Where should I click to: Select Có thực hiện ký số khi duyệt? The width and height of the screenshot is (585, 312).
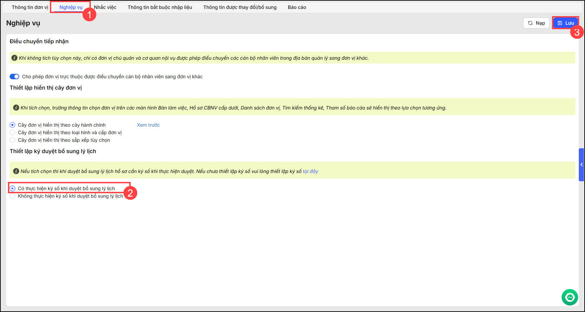tap(13, 188)
